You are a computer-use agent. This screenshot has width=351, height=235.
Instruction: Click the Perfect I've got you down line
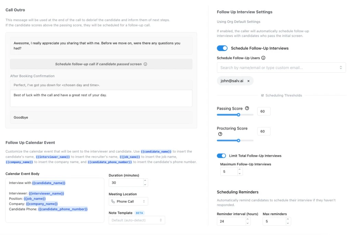[101, 85]
